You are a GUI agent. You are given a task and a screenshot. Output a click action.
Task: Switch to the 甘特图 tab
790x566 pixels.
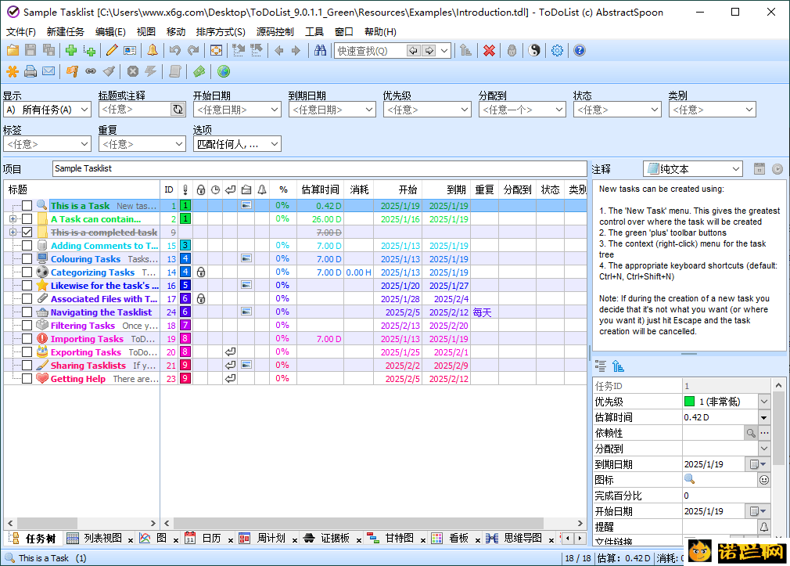click(394, 539)
